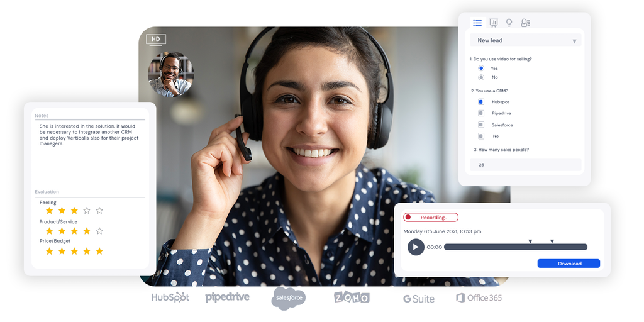Set Feeling rating to five stars

point(99,211)
